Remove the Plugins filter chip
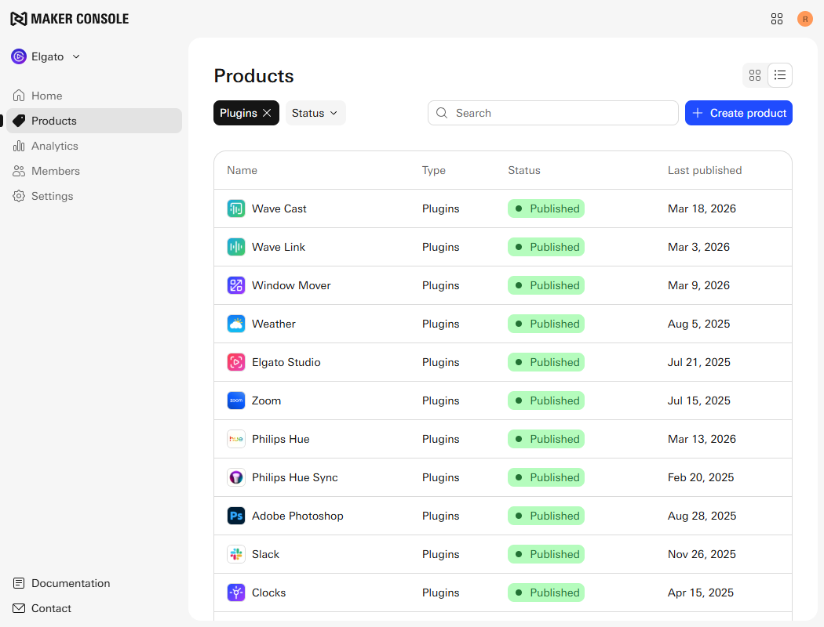The image size is (824, 627). tap(267, 113)
